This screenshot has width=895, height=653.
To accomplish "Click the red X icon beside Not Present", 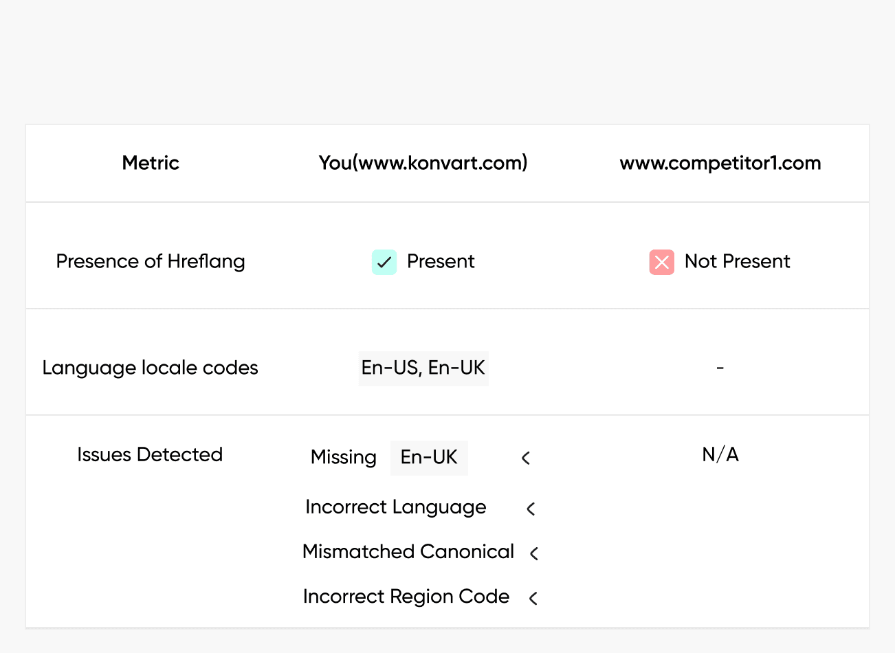I will pyautogui.click(x=661, y=262).
